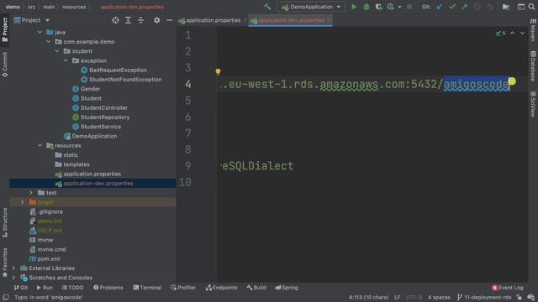Viewport: 538px width, 302px height.
Task: Toggle the Commit sidebar tool button
Action: [x=5, y=65]
